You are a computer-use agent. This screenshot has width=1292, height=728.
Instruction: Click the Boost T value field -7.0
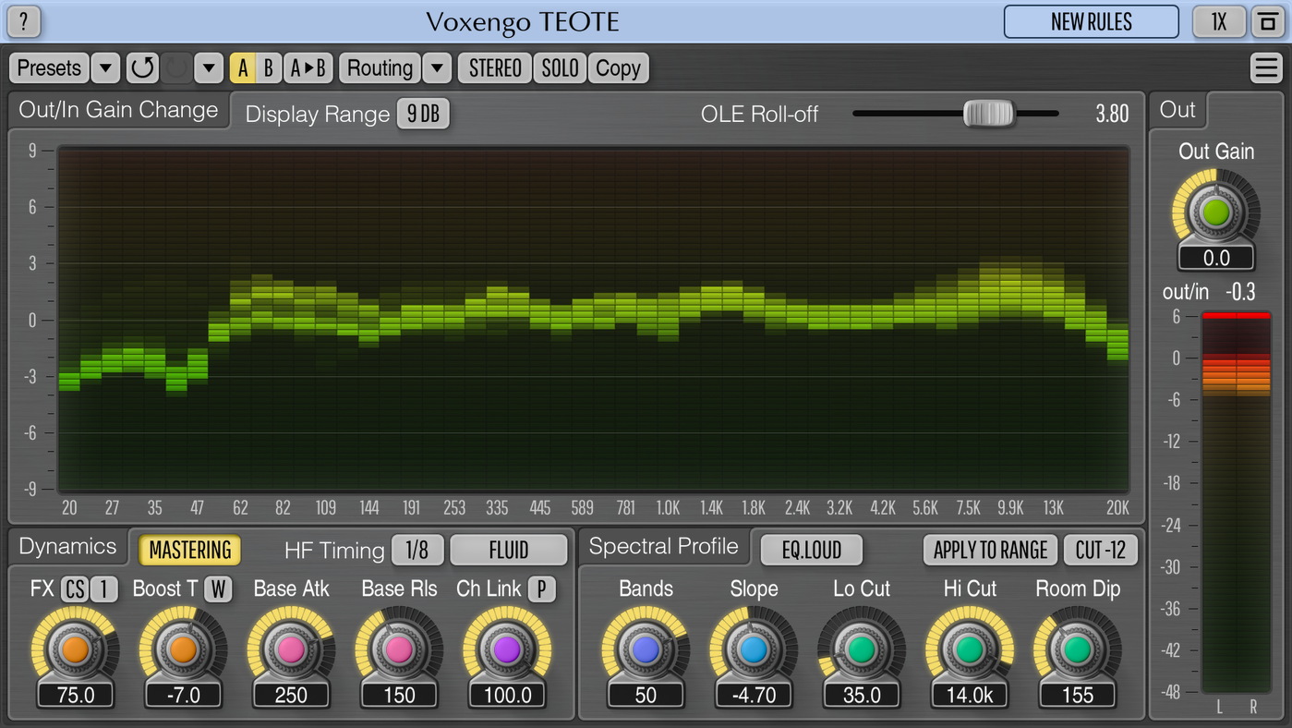point(183,695)
